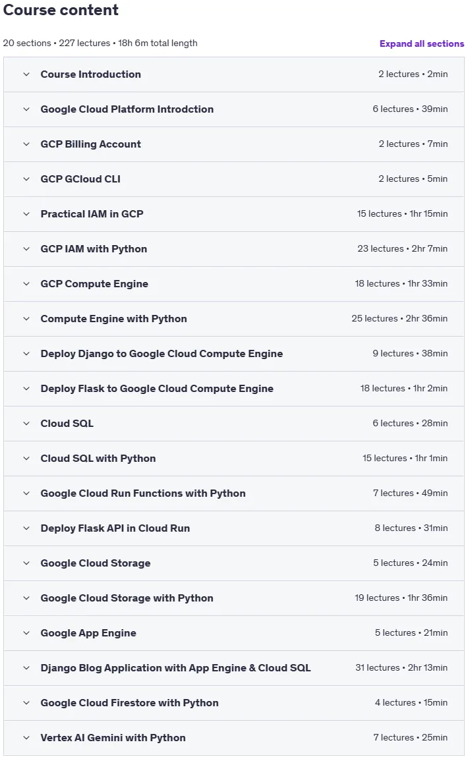
Task: Click the '5 lectures • 24min' text
Action: 410,563
